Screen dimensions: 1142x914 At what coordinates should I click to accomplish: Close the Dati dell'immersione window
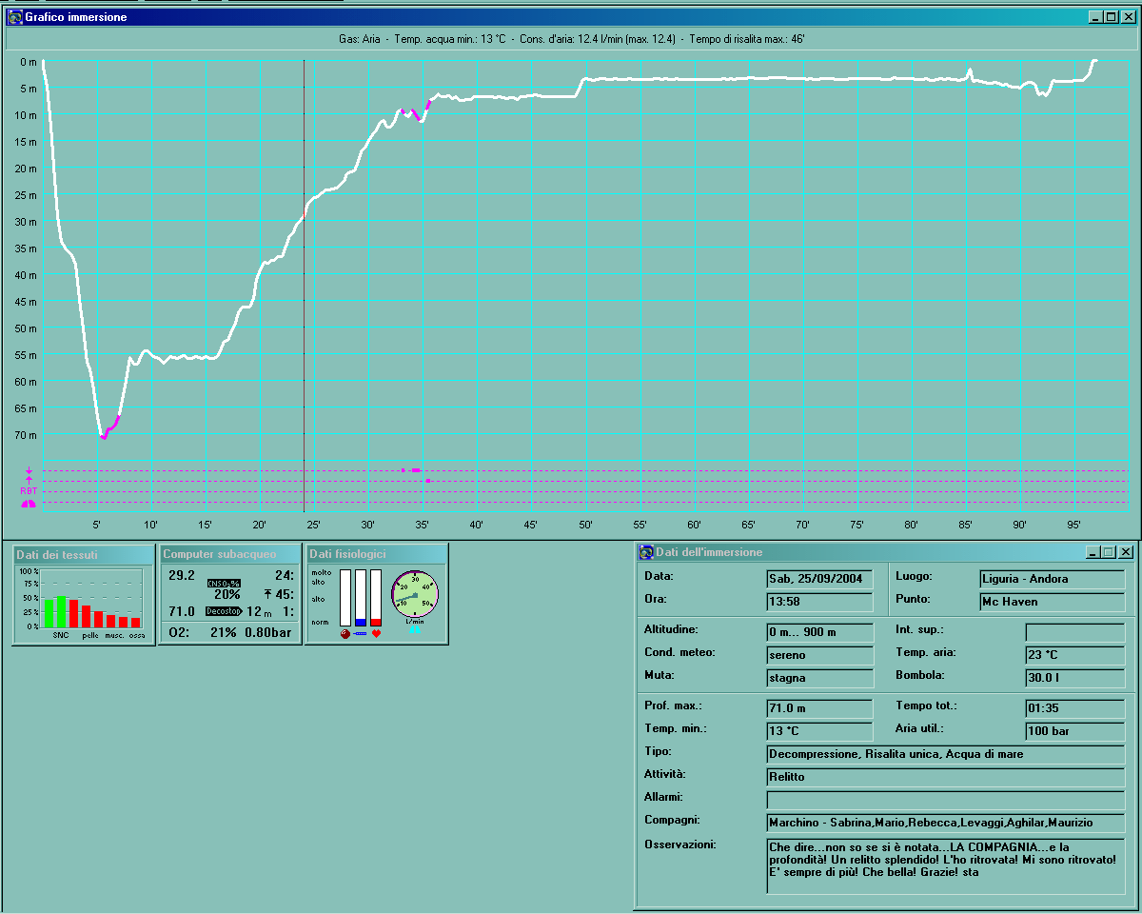1126,552
